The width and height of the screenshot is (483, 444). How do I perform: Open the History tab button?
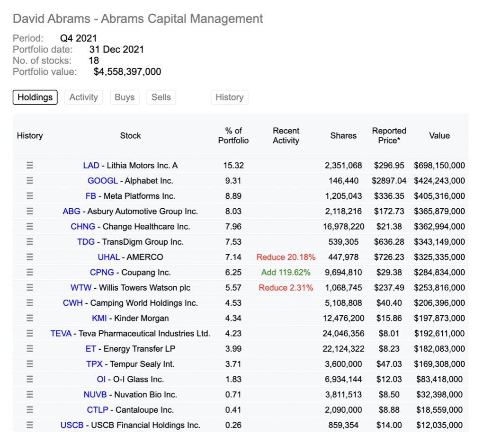(x=230, y=98)
